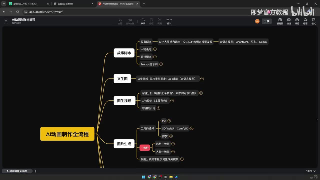This screenshot has width=320, height=180.
Task: Select the 大语言模型：ChantGPT、豆包、Gemini topic
Action: pyautogui.click(x=243, y=42)
